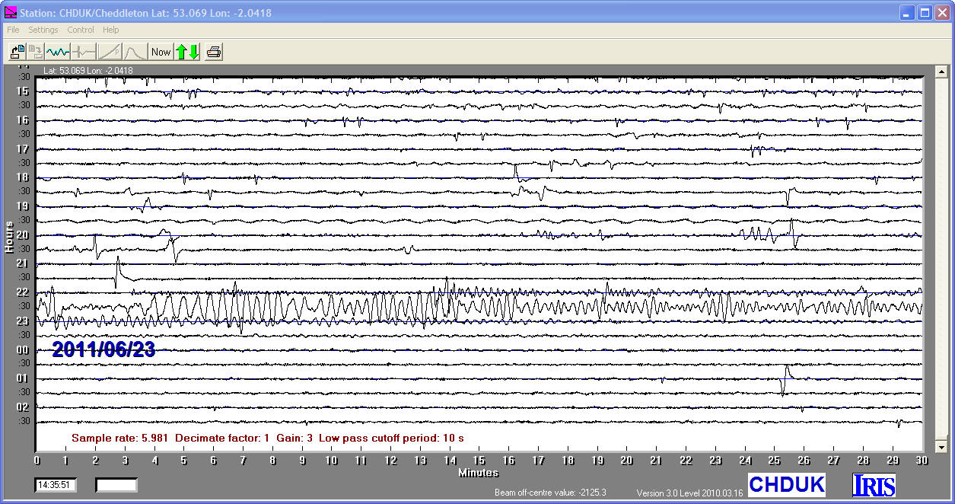Open the File menu
The image size is (955, 504).
(13, 30)
